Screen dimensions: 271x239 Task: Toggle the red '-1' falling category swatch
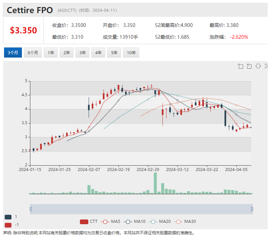[8, 225]
